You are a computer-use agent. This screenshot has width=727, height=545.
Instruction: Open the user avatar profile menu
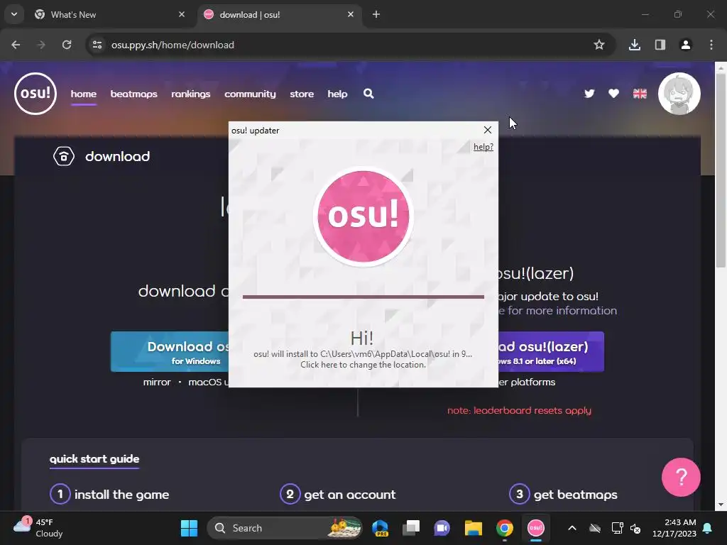click(679, 94)
